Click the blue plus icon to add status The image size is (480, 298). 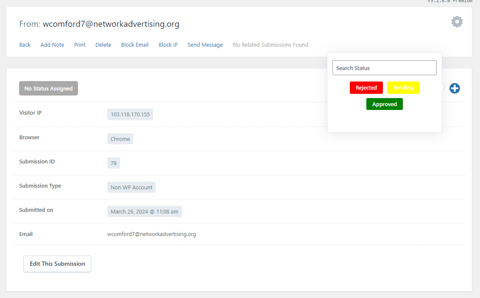tap(454, 88)
